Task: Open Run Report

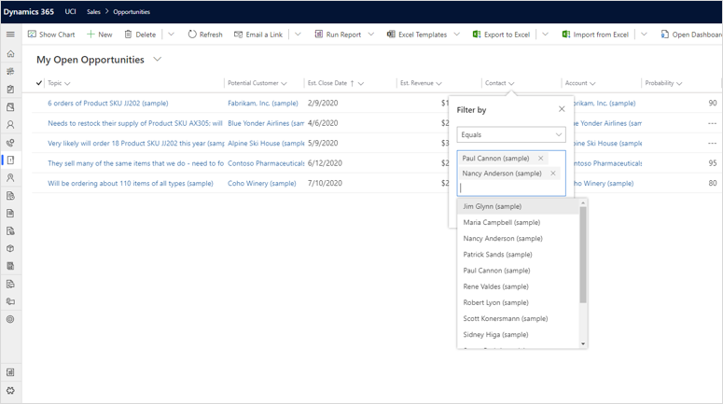Action: click(x=338, y=35)
